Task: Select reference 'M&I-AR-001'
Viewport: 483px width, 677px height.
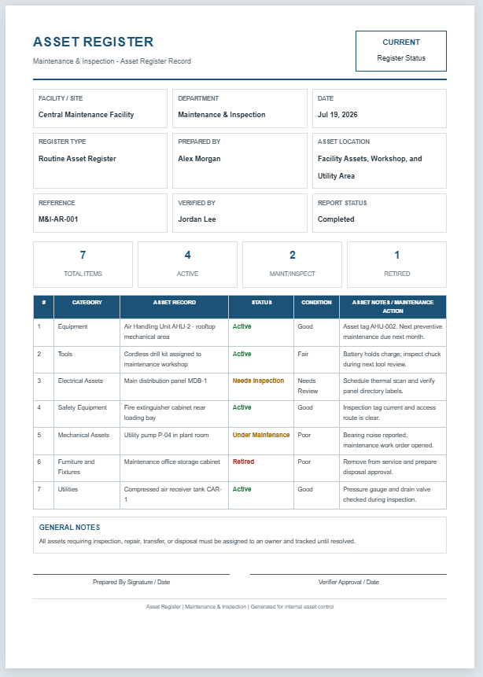Action: 58,219
